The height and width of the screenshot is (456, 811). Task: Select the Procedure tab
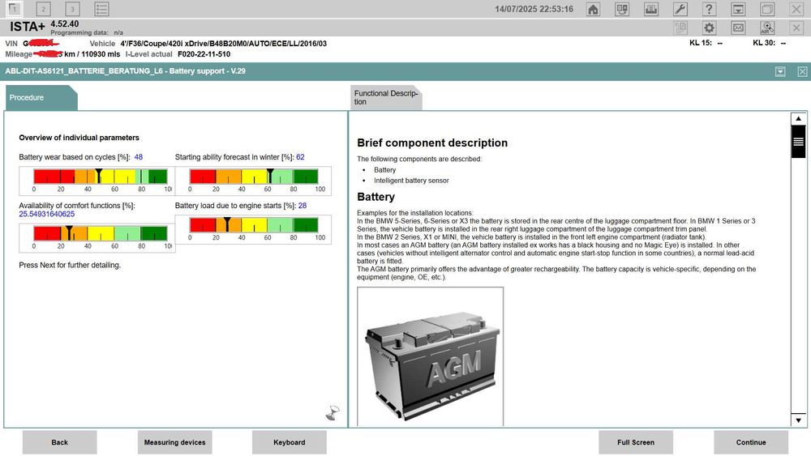click(x=41, y=98)
